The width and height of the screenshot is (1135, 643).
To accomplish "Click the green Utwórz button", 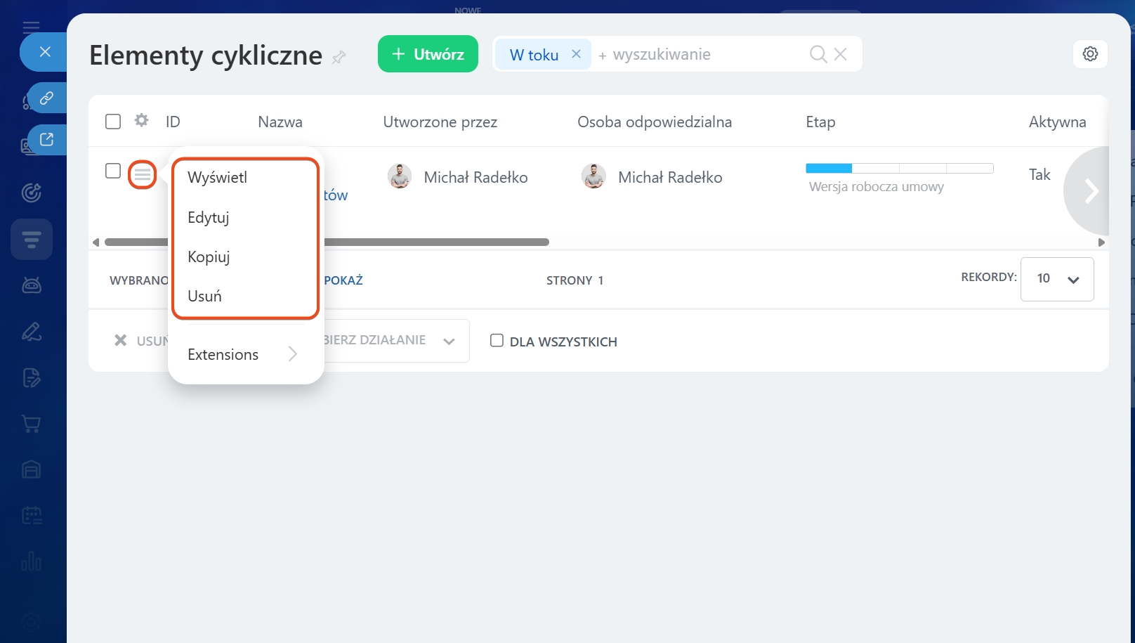I will click(428, 54).
